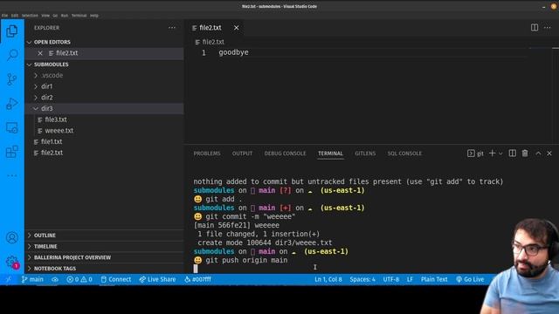
Task: Open the Run and Debug view
Action: click(x=11, y=104)
